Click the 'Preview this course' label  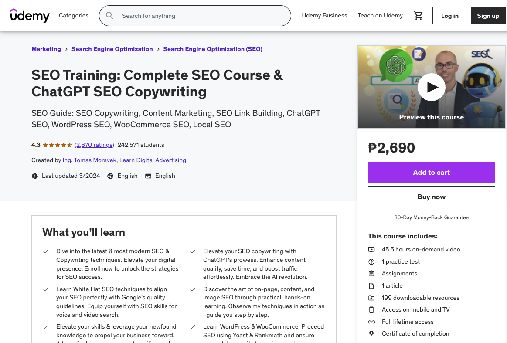pos(431,117)
